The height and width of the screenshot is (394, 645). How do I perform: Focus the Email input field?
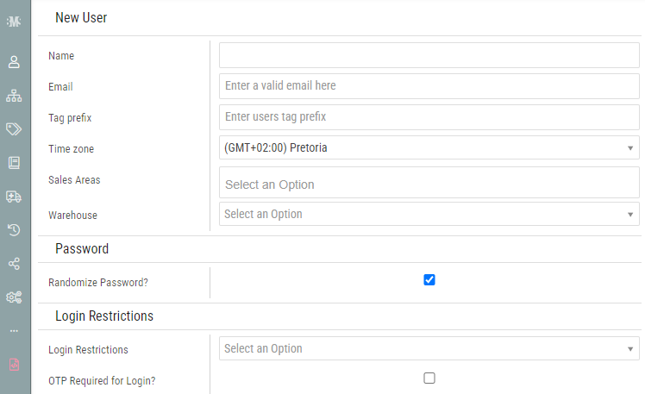(429, 86)
